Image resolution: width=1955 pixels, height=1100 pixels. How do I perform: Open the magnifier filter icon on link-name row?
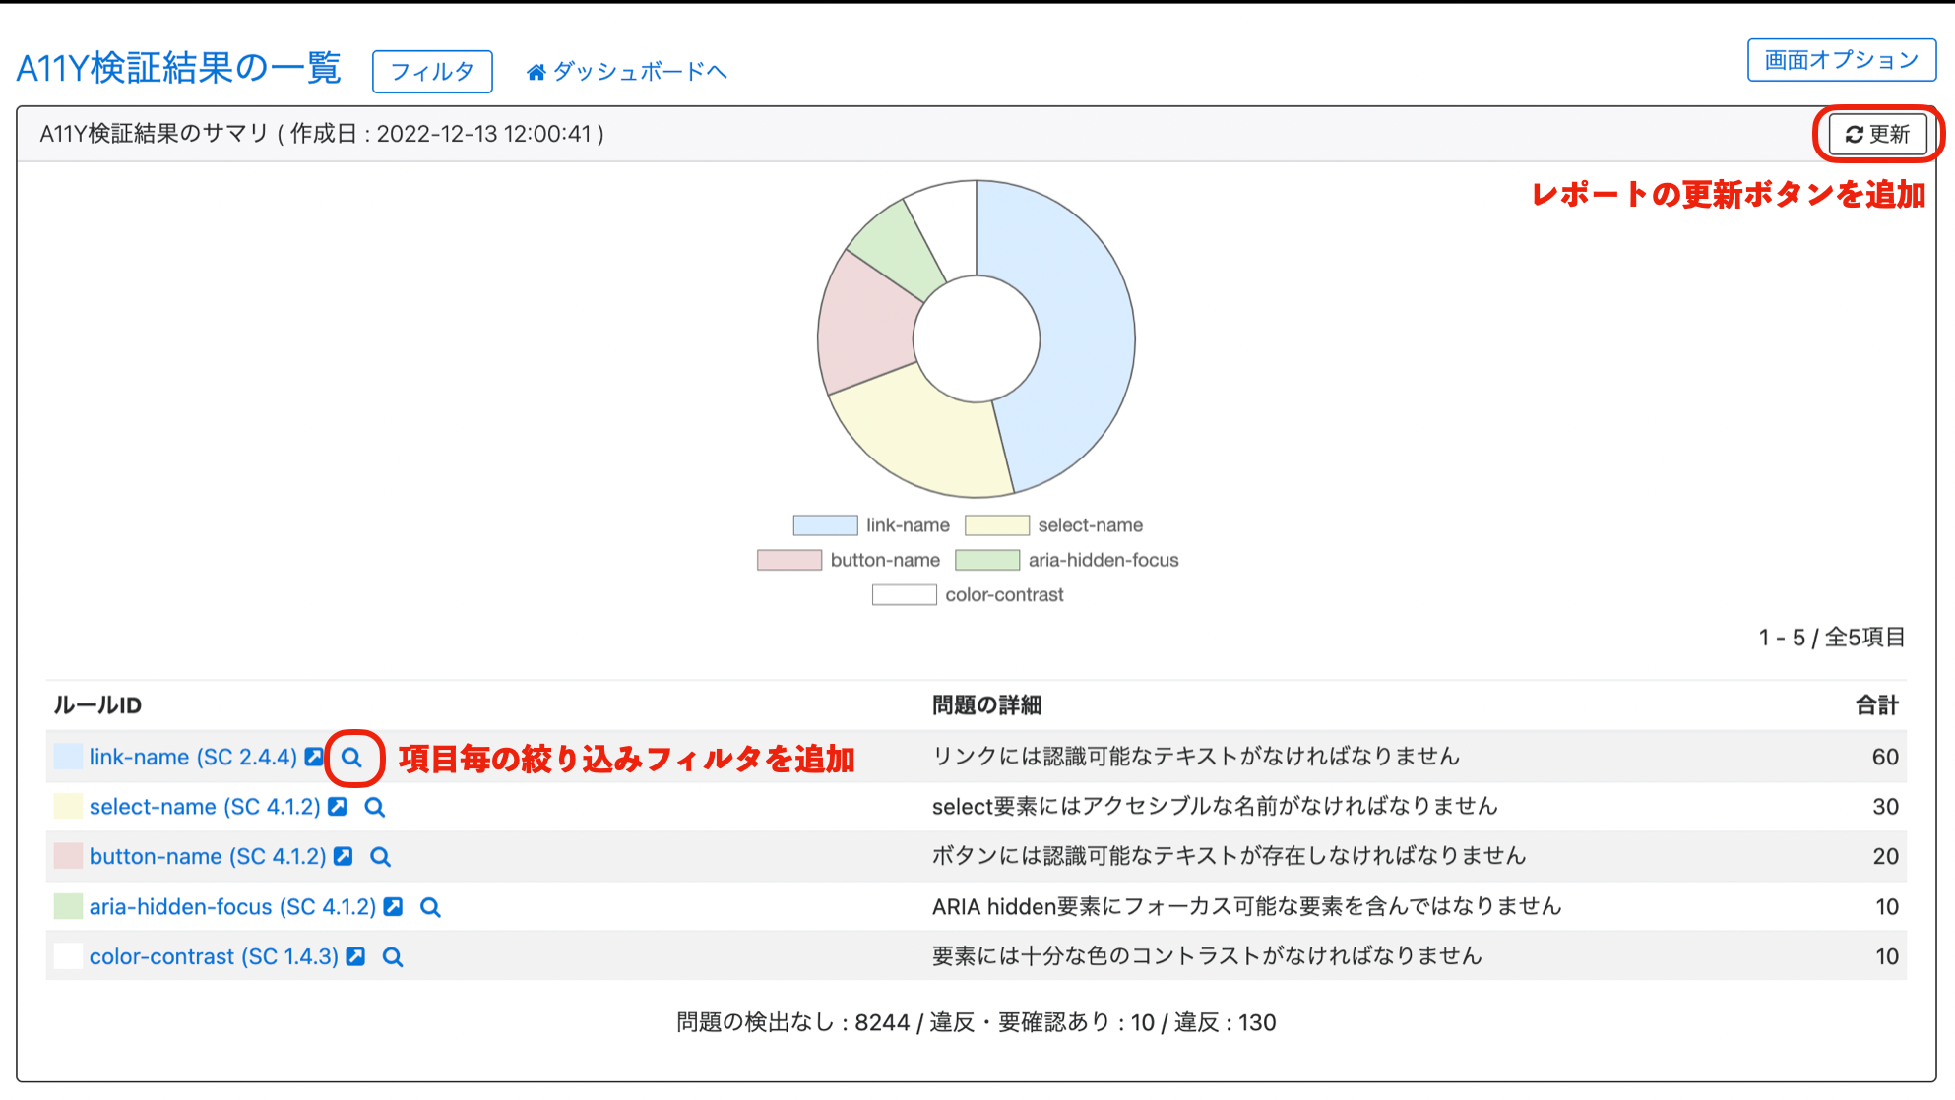point(351,758)
